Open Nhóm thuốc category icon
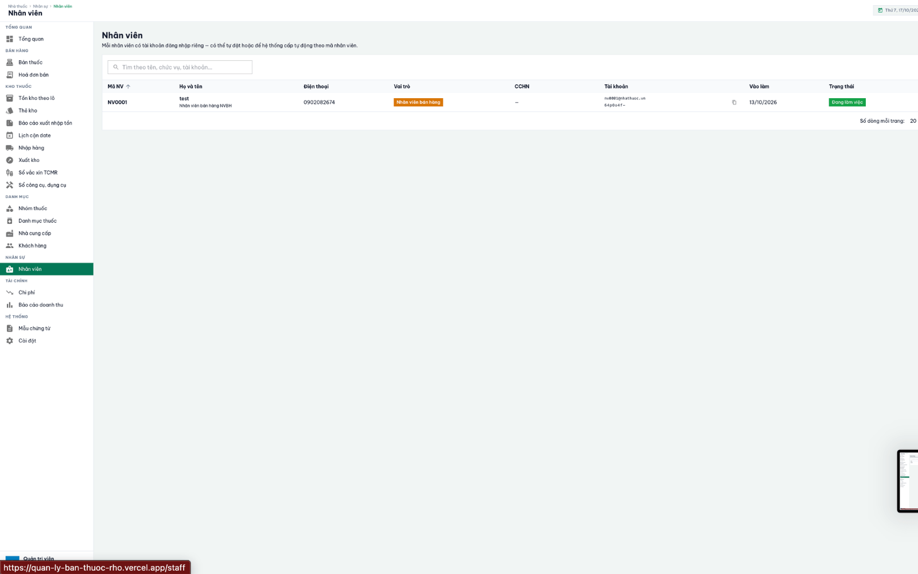This screenshot has height=574, width=918. pos(10,208)
